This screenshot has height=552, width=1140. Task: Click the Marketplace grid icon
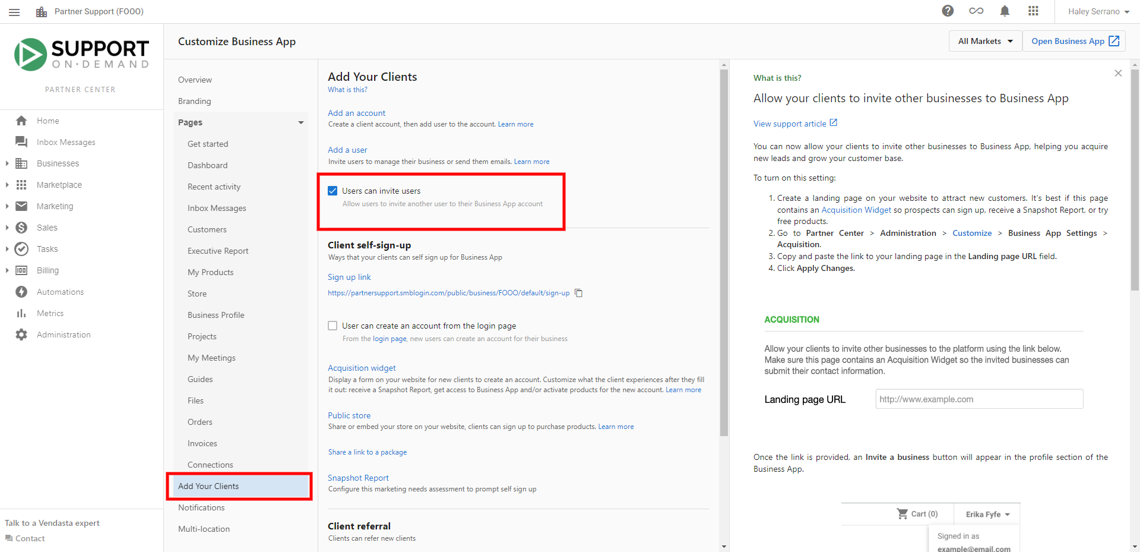click(x=21, y=185)
